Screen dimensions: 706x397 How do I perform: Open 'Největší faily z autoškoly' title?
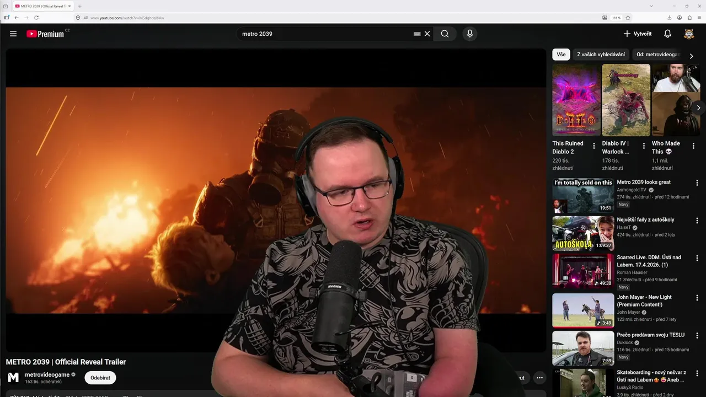(645, 219)
